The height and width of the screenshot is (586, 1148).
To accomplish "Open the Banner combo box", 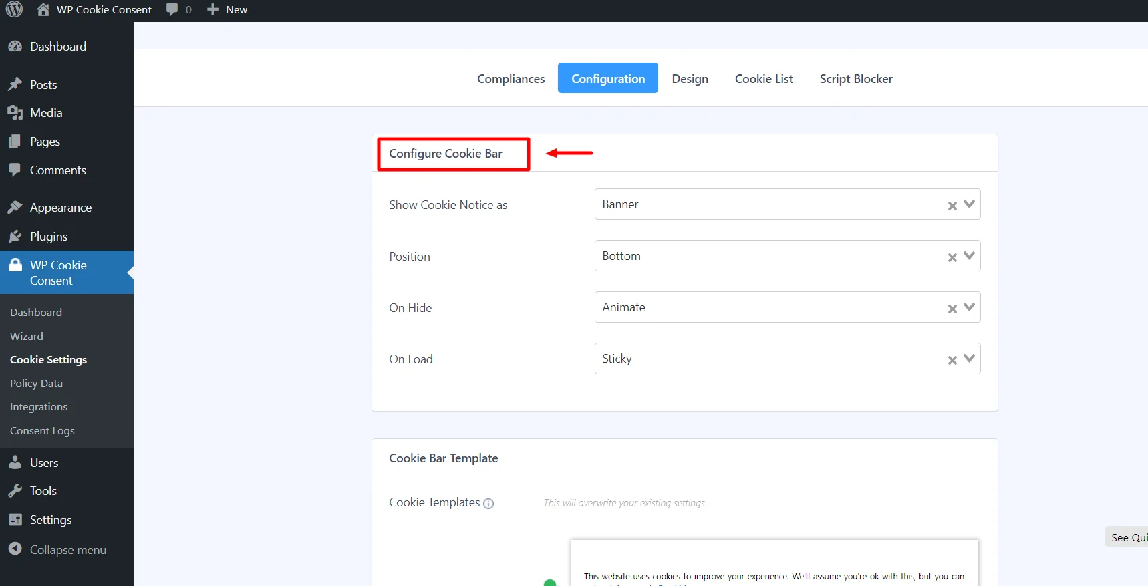I will [787, 204].
